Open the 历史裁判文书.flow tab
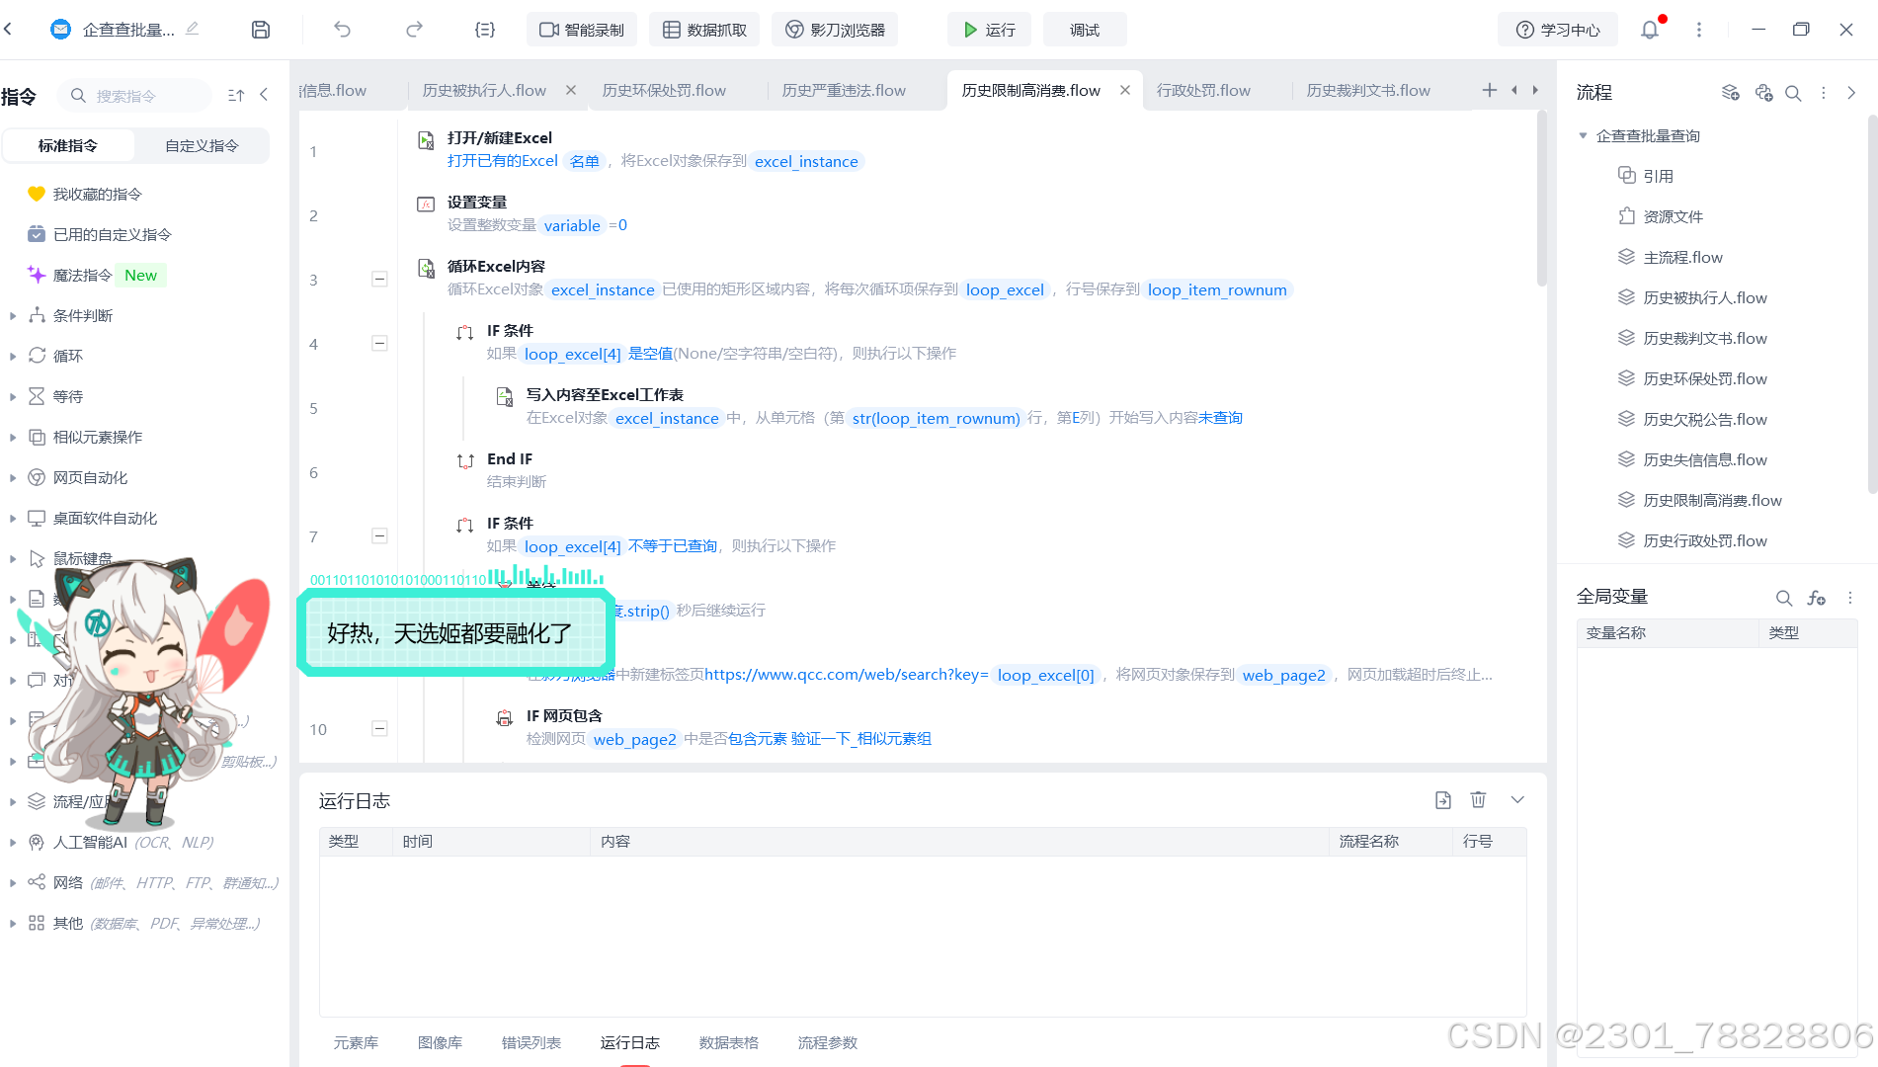 [1368, 90]
